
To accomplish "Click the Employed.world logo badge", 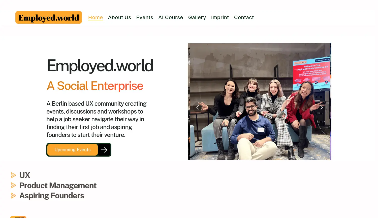I will (49, 17).
